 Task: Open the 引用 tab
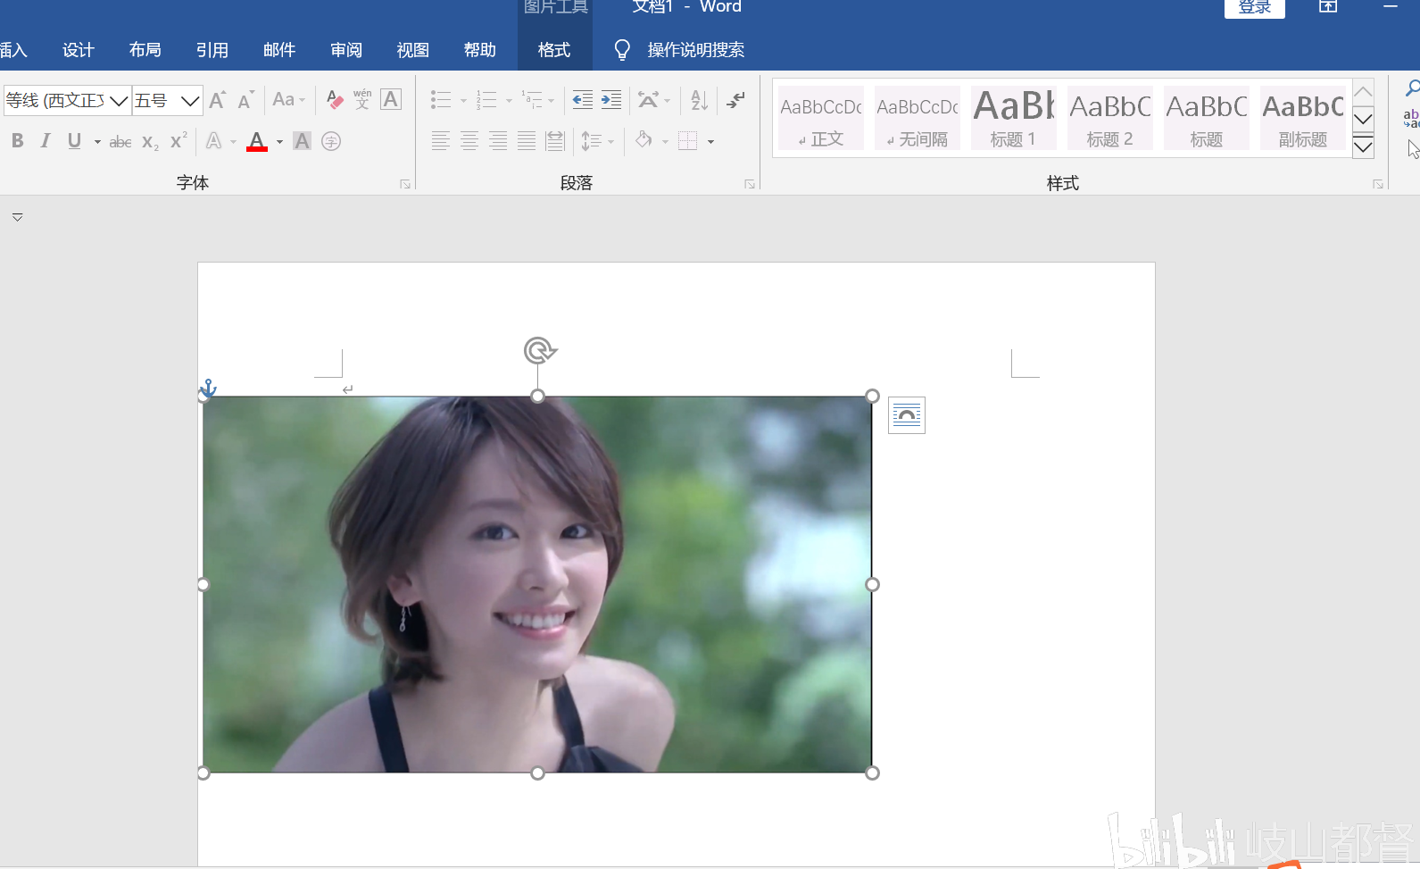click(212, 50)
